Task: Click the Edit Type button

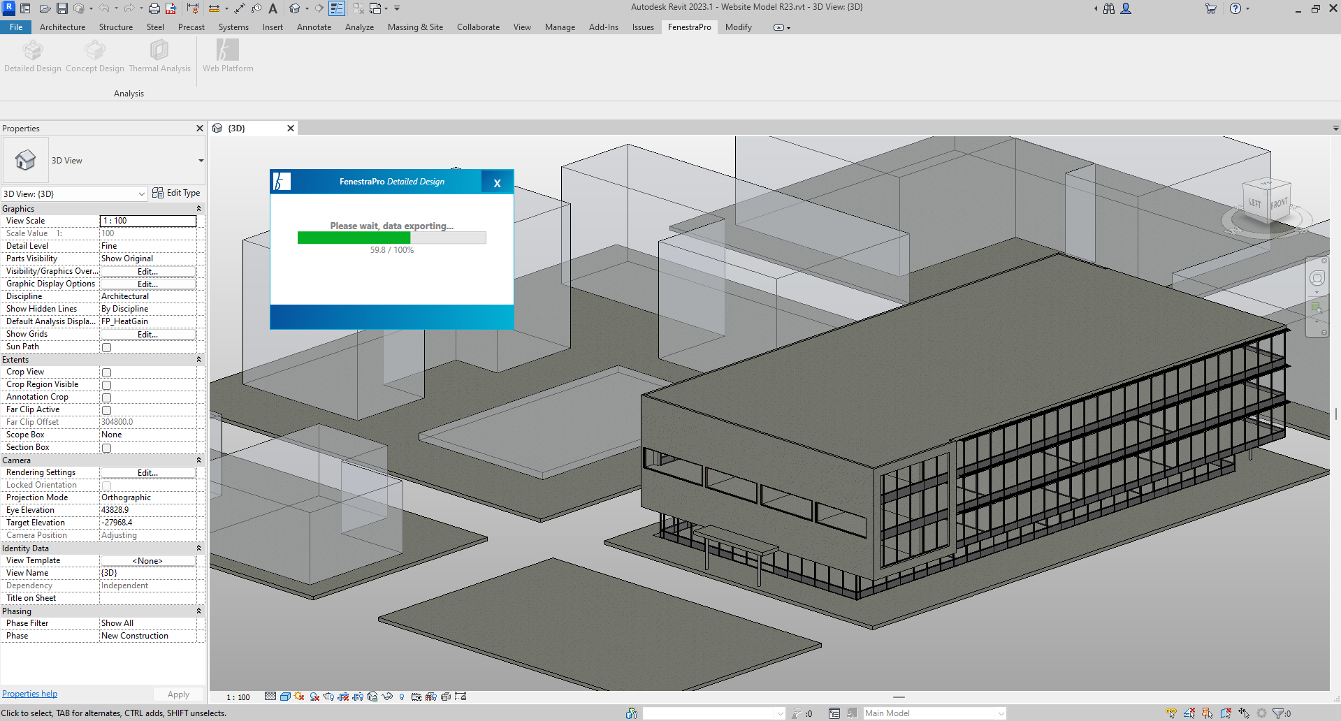Action: [177, 193]
